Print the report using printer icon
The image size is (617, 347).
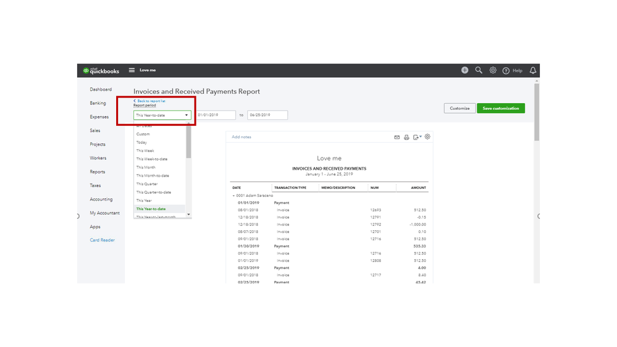click(x=406, y=137)
